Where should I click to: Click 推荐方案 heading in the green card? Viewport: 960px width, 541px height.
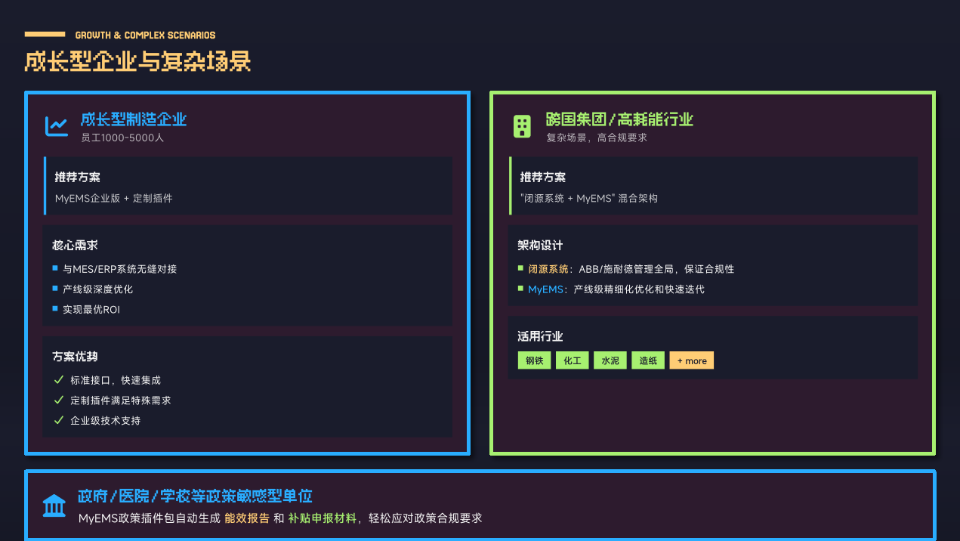[x=542, y=177]
